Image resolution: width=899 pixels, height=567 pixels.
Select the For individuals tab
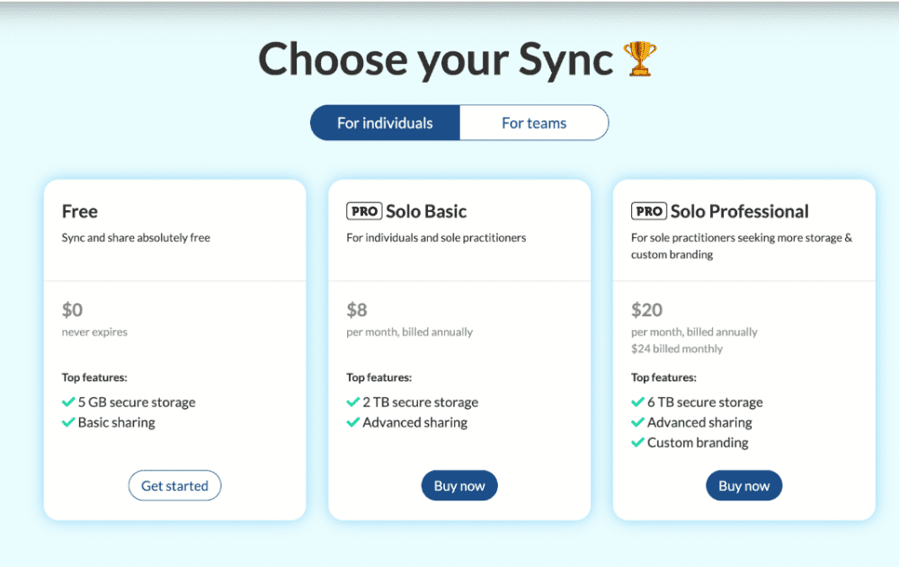pos(385,123)
